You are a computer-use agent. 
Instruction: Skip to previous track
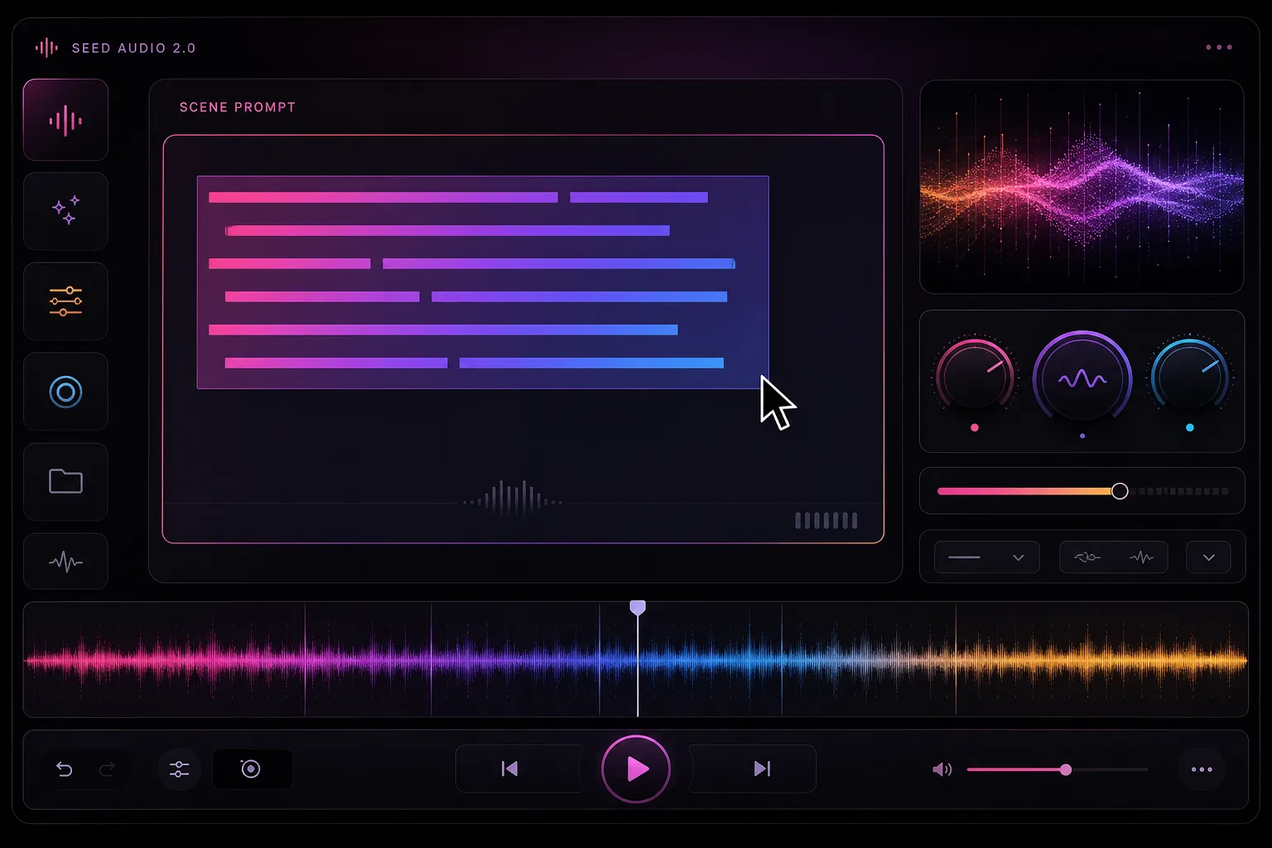(510, 769)
